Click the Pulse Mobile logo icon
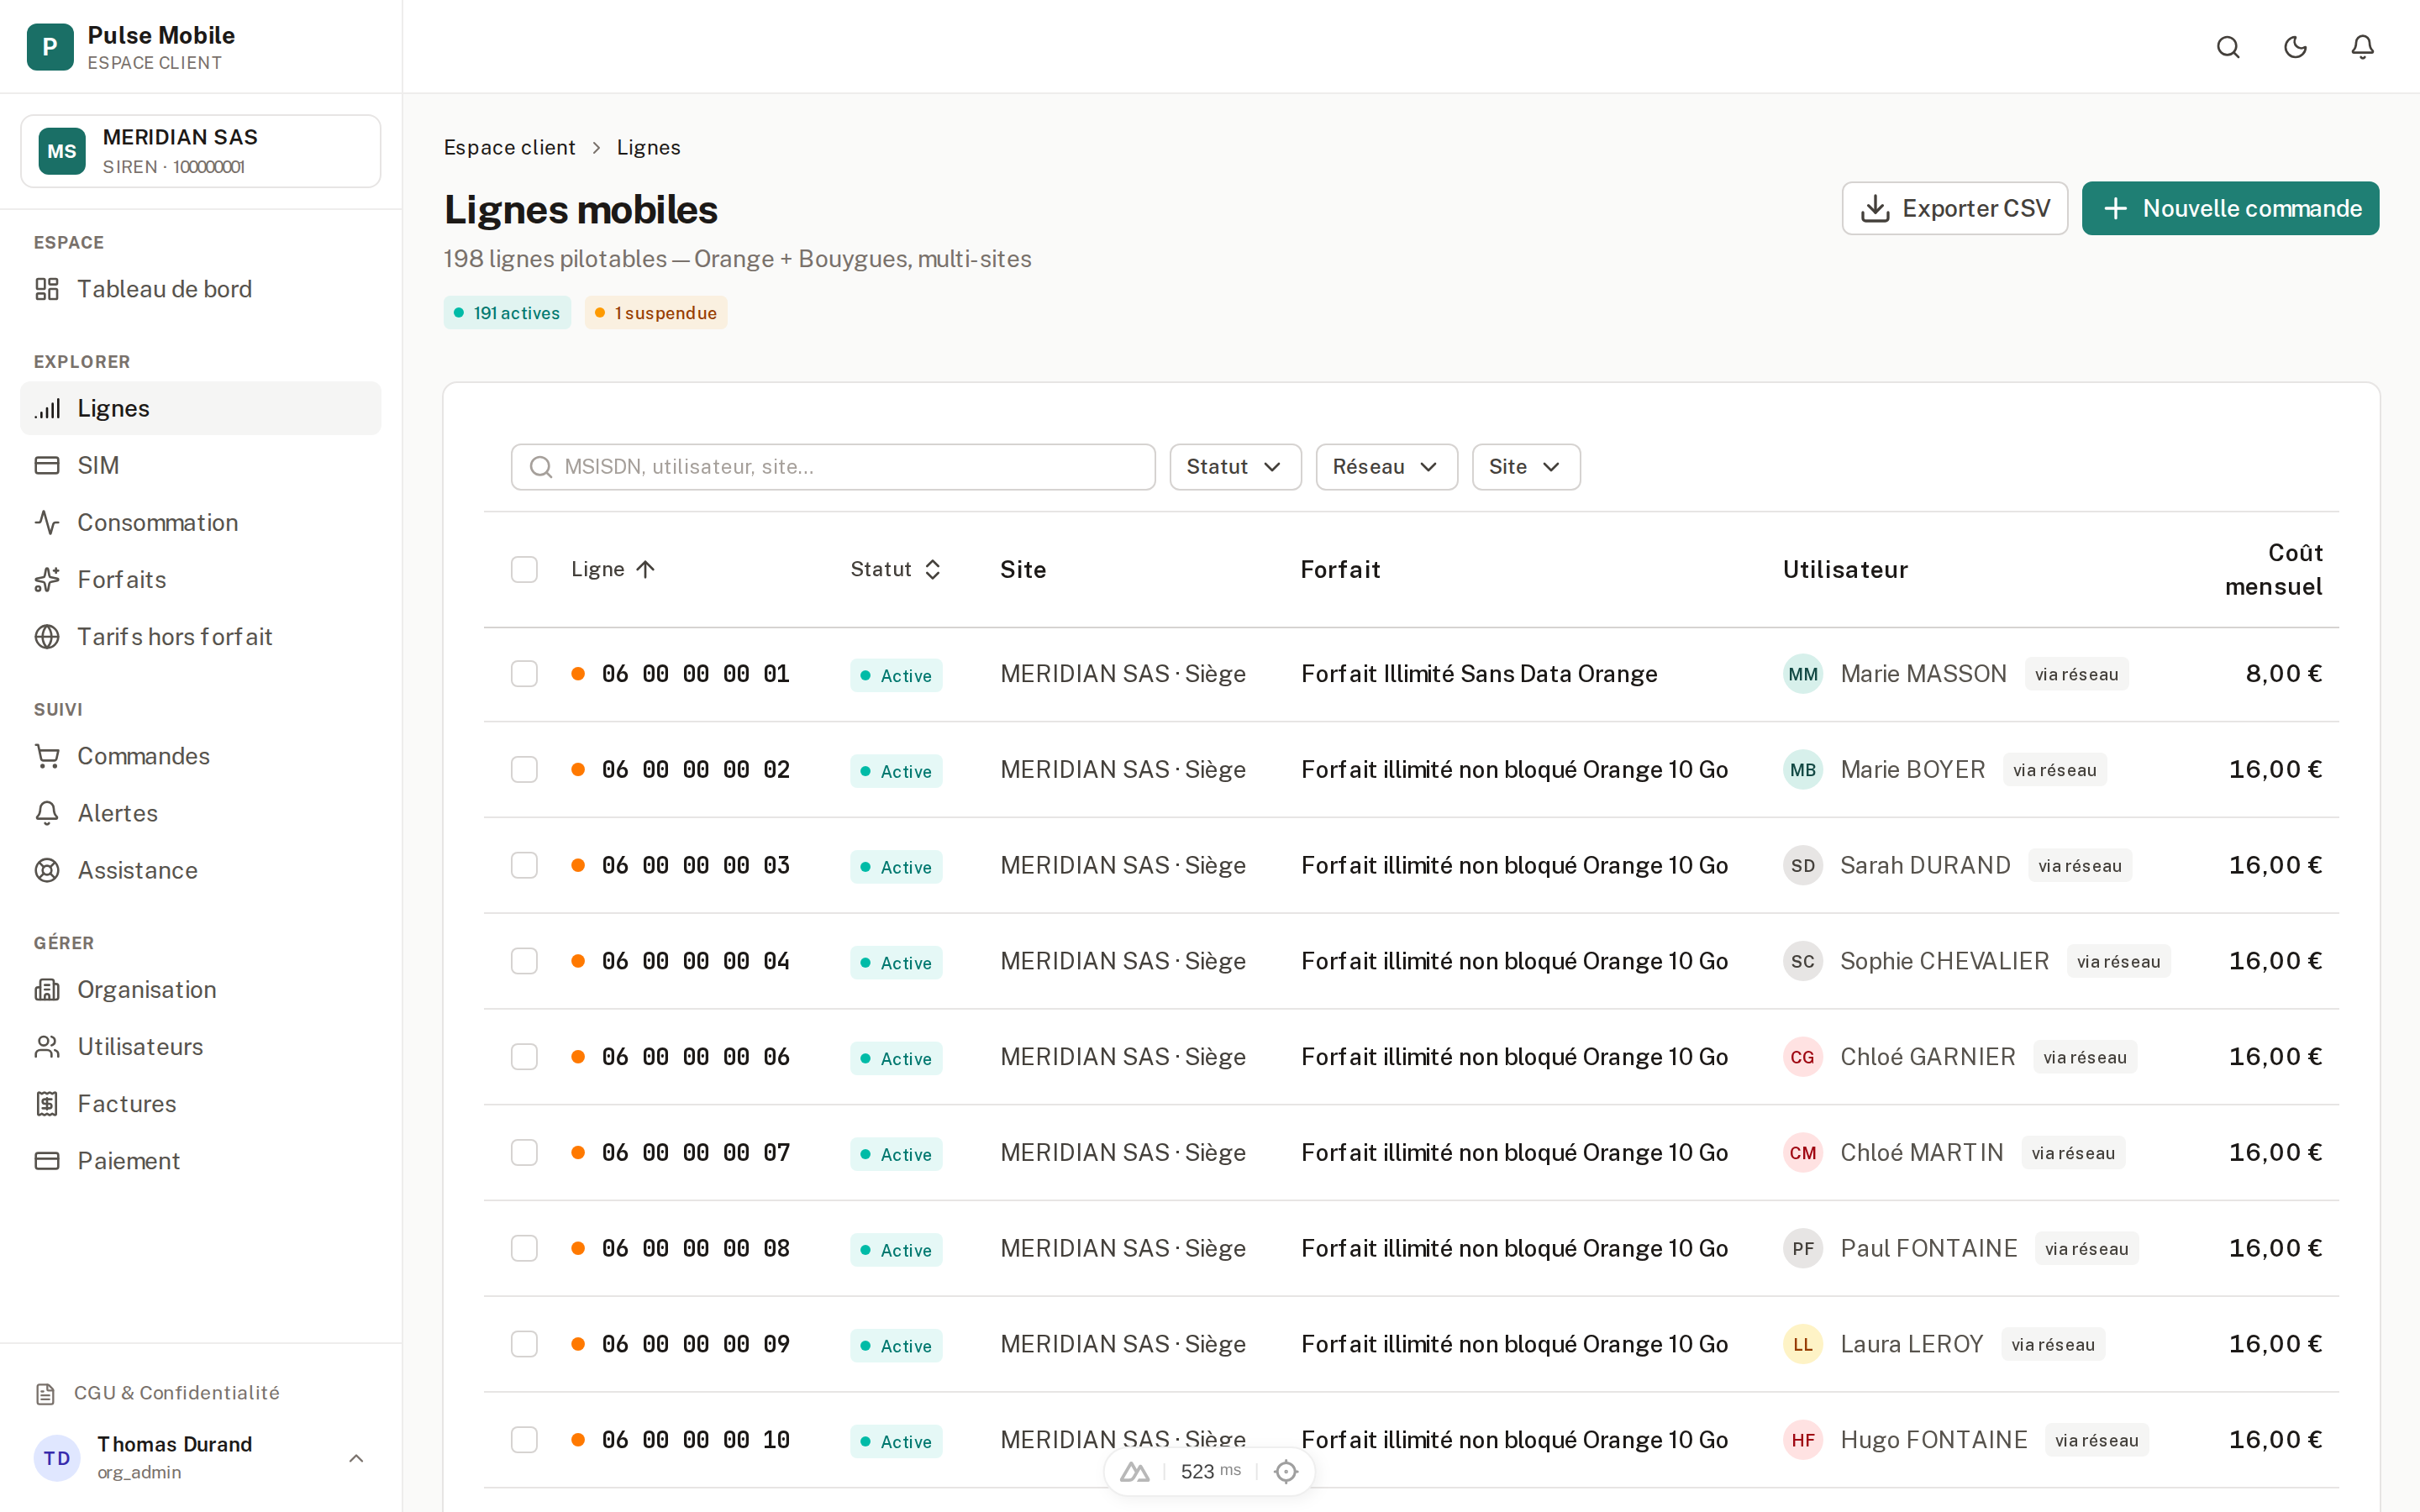The height and width of the screenshot is (1512, 2420). [50, 47]
